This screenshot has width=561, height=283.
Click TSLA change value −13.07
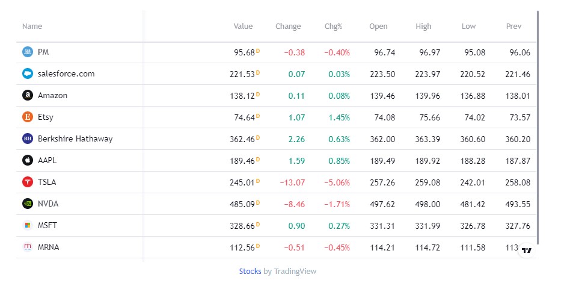coord(292,182)
